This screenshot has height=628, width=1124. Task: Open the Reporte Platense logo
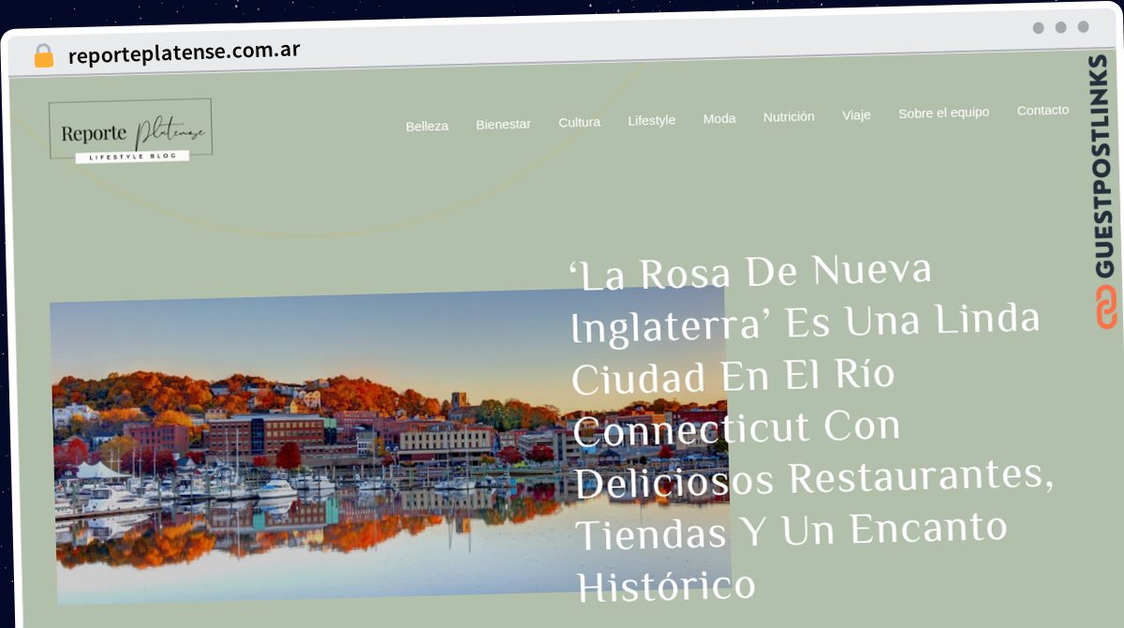[x=130, y=130]
